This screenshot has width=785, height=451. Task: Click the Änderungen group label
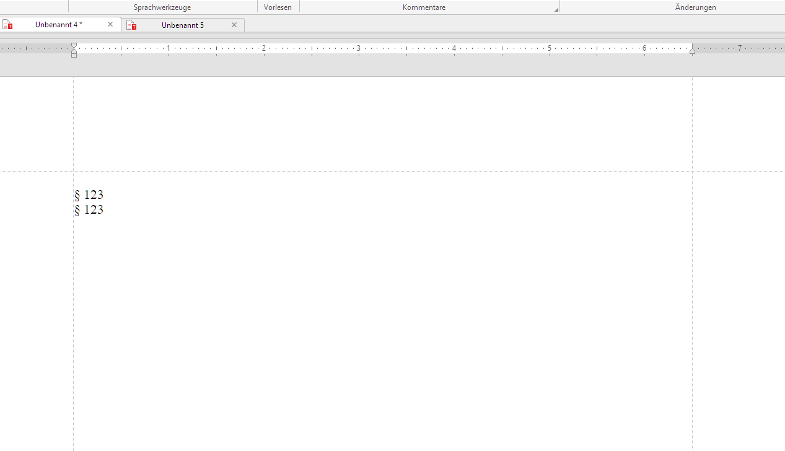[696, 7]
